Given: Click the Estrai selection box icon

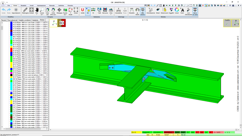Looking at the screenshot, I should click(x=76, y=10).
